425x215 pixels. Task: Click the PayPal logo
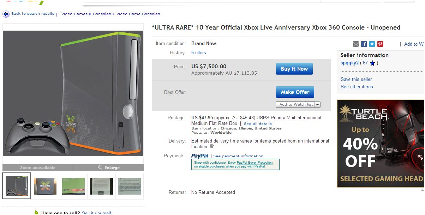pyautogui.click(x=200, y=156)
